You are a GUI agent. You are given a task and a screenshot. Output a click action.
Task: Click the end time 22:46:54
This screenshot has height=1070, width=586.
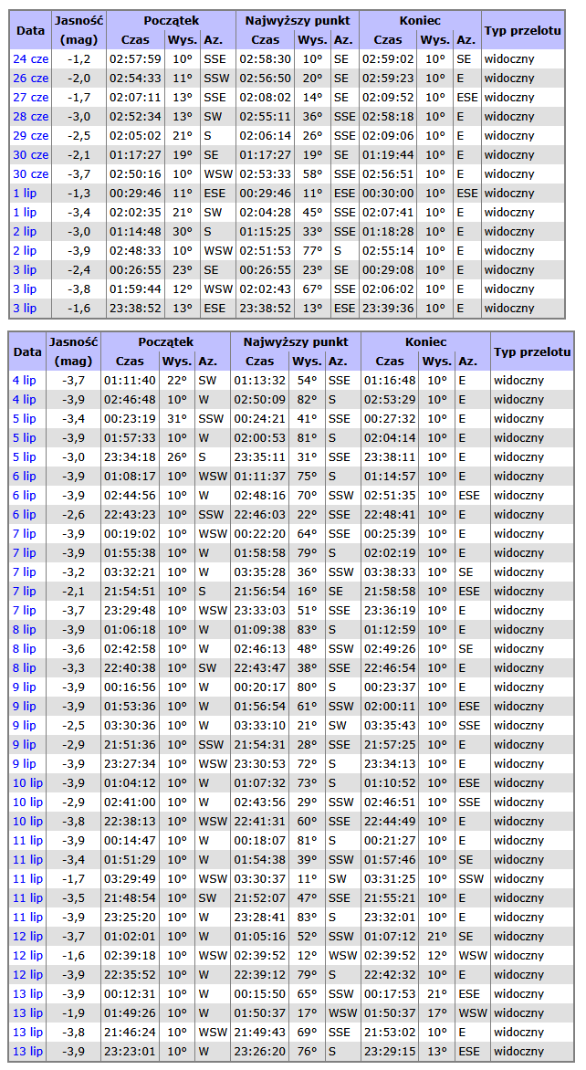click(389, 667)
